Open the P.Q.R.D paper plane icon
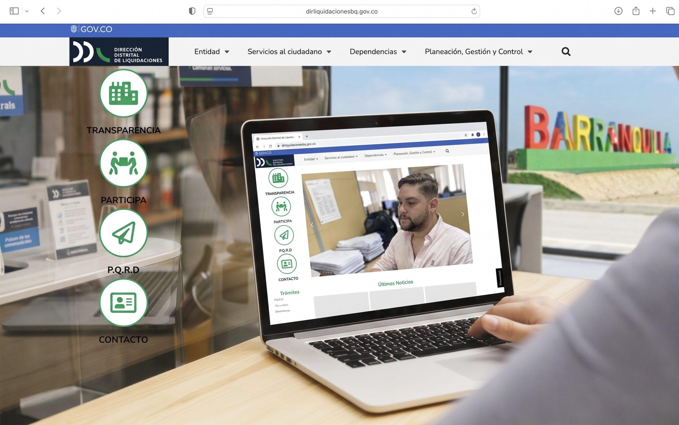Image resolution: width=679 pixels, height=425 pixels. (123, 233)
